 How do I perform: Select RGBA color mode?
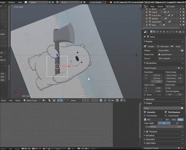click(x=181, y=120)
